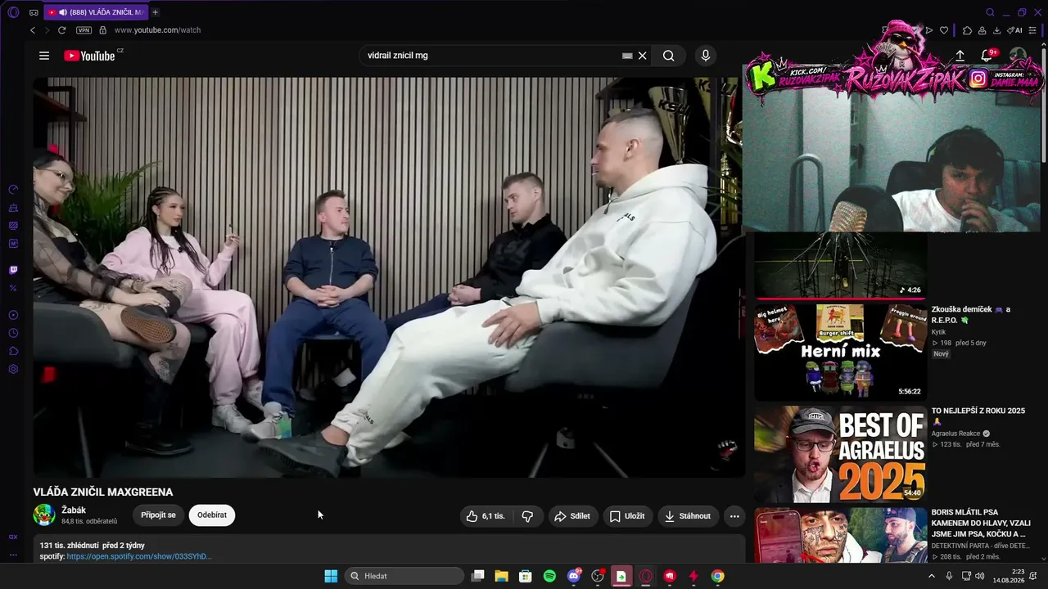Image resolution: width=1048 pixels, height=589 pixels.
Task: Open Spotify from the taskbar
Action: point(549,576)
